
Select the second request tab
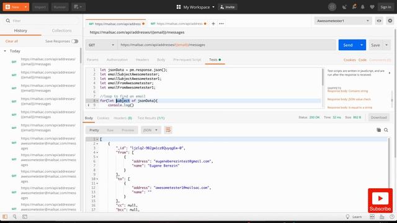tap(178, 24)
